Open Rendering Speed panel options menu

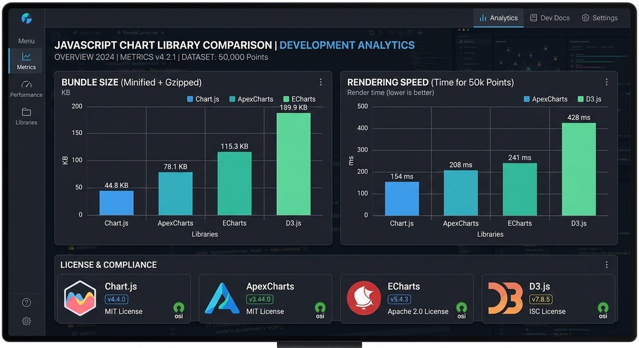(x=606, y=82)
